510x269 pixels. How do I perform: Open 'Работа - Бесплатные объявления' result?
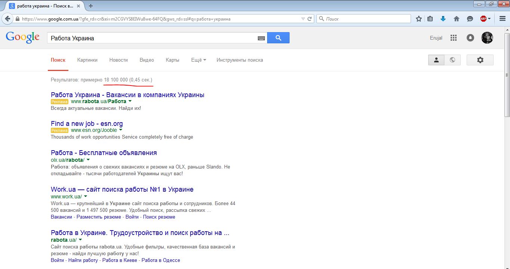coord(104,152)
